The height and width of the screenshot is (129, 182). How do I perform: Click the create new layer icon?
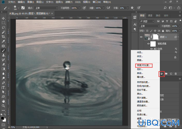(171, 74)
